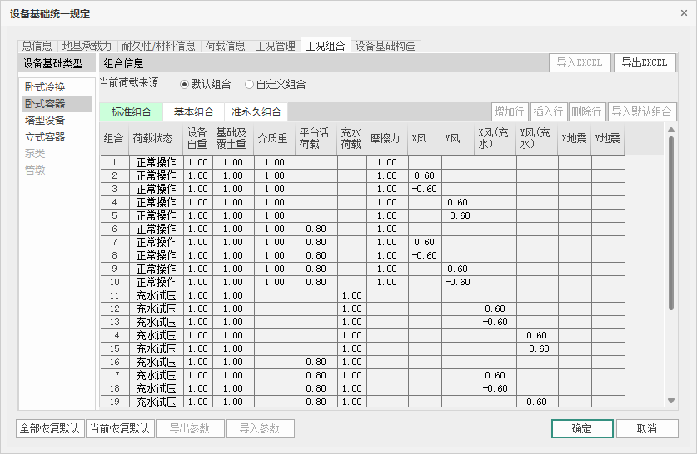Click the 导出EXCEL button
Image resolution: width=697 pixels, height=454 pixels.
coord(645,63)
